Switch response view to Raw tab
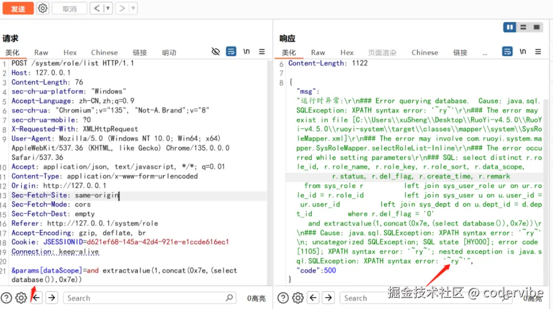 click(x=318, y=53)
